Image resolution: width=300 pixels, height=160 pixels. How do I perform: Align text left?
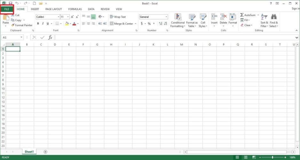[83, 24]
